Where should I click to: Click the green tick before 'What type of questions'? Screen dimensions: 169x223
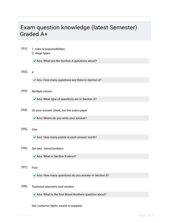34,99
